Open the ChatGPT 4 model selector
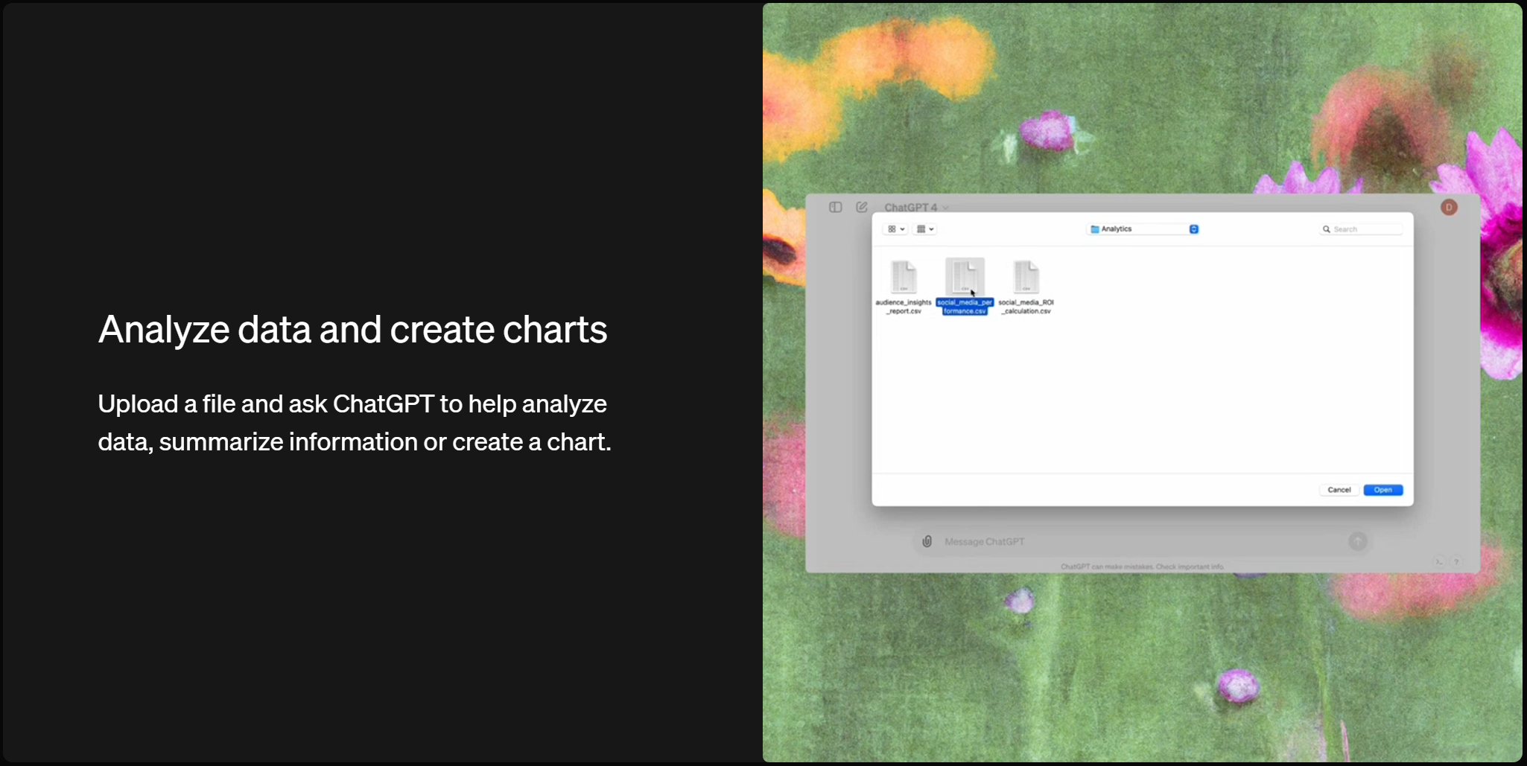Viewport: 1527px width, 766px height. (915, 208)
